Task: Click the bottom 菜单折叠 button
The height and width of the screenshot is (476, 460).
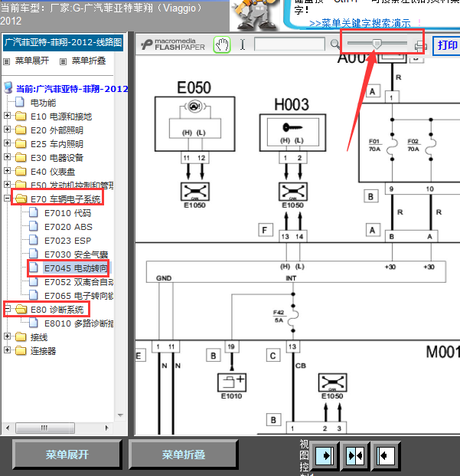Action: (x=184, y=455)
